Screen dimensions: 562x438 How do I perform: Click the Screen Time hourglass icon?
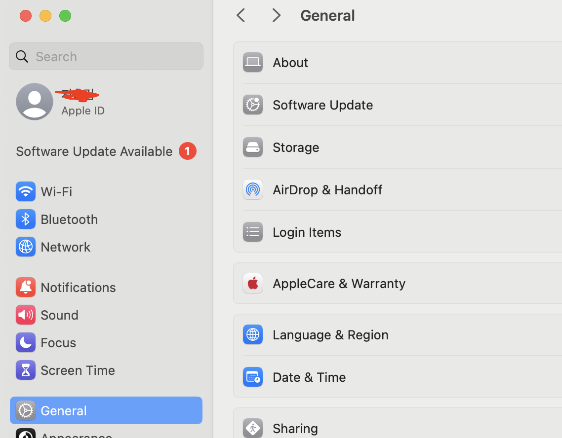(x=26, y=370)
